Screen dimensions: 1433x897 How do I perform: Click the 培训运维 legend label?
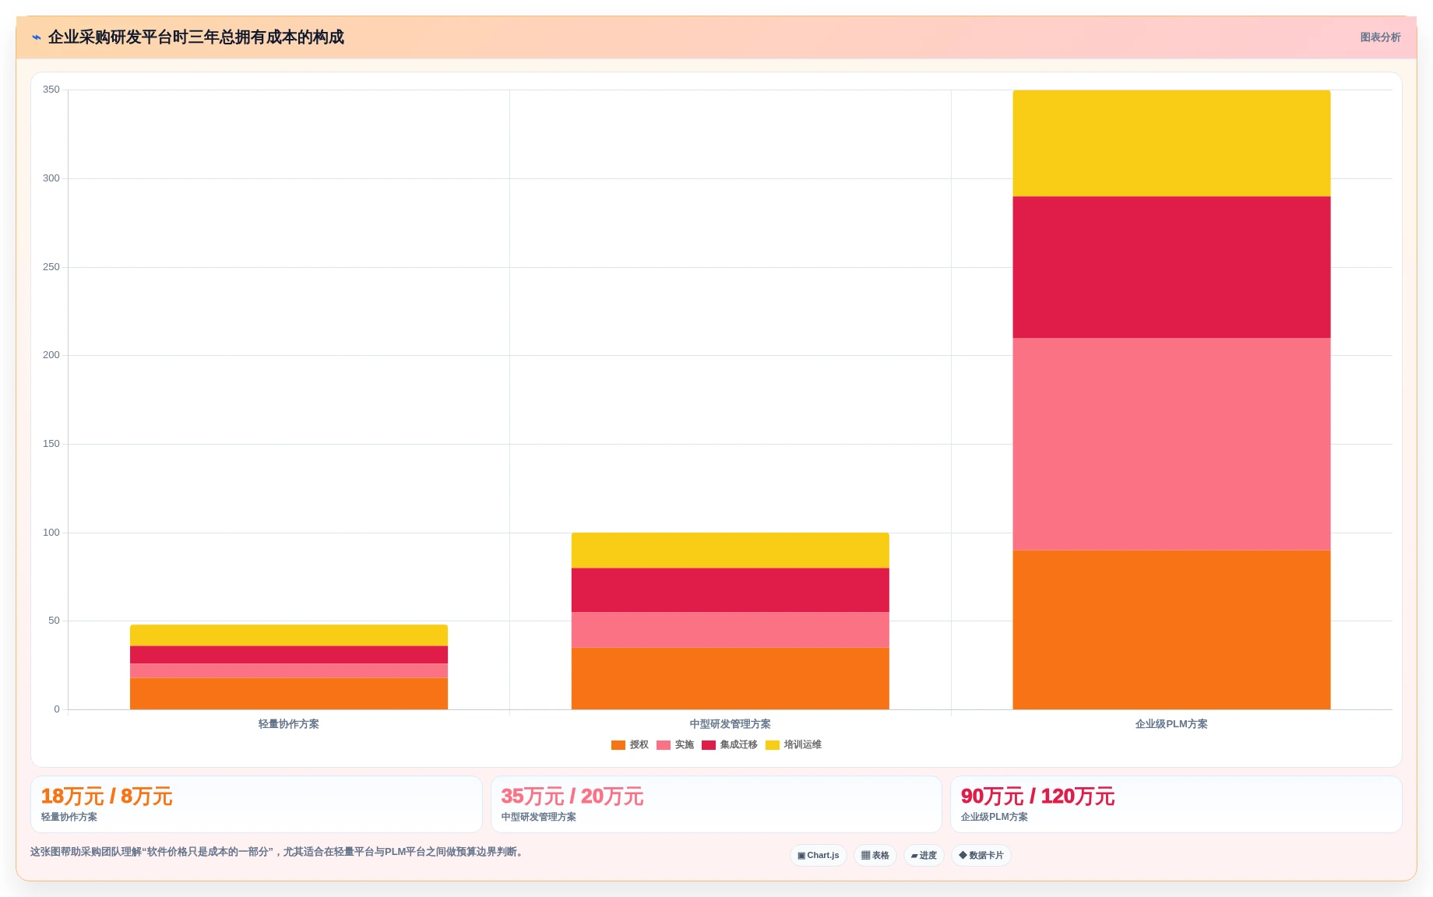tap(802, 745)
